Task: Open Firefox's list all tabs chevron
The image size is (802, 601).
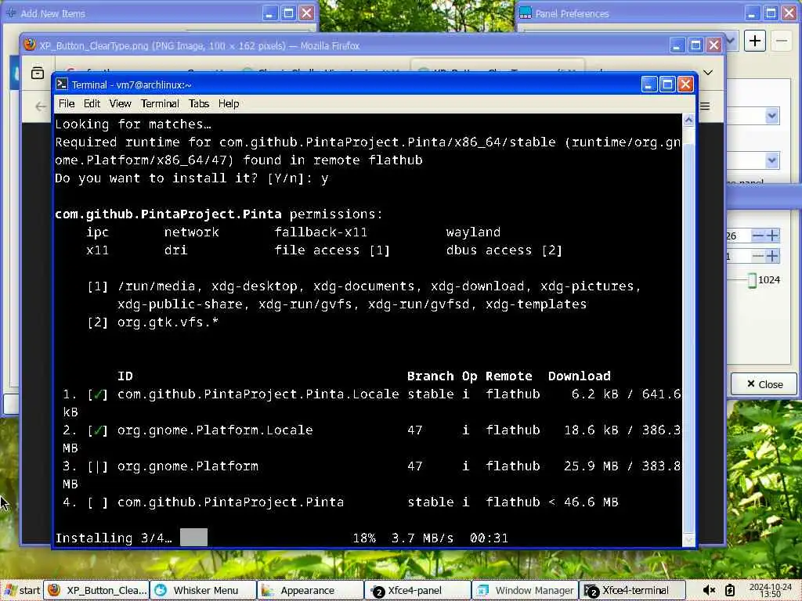Action: coord(708,73)
